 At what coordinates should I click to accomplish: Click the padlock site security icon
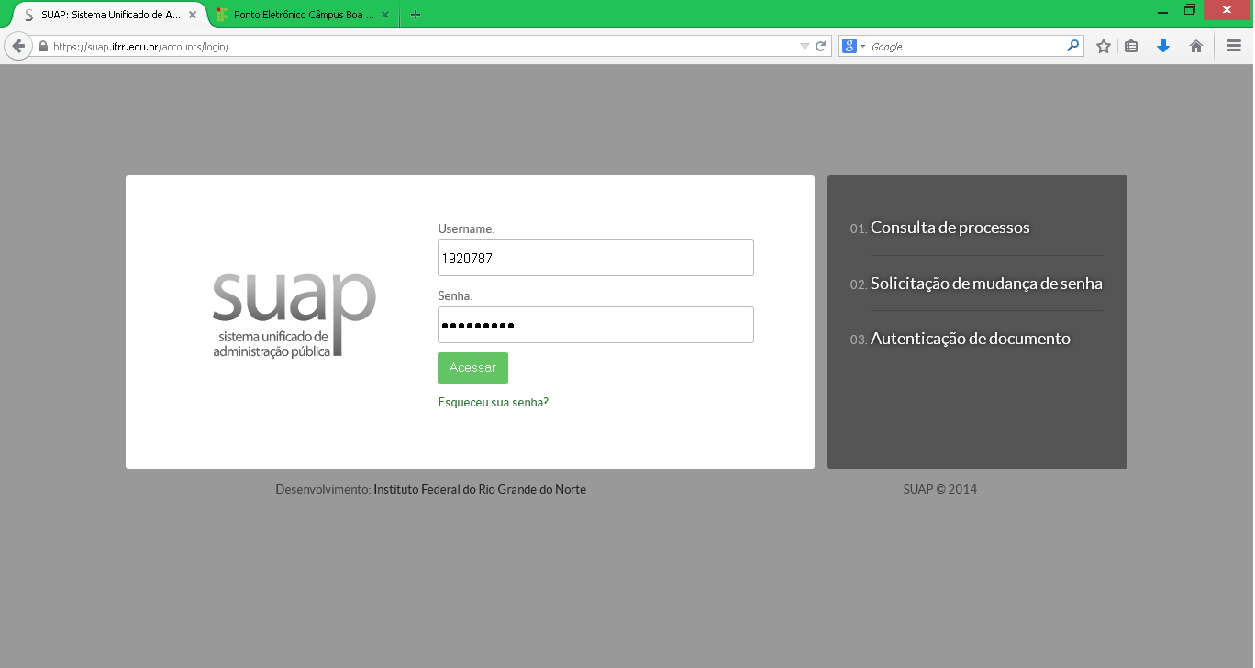pos(42,46)
